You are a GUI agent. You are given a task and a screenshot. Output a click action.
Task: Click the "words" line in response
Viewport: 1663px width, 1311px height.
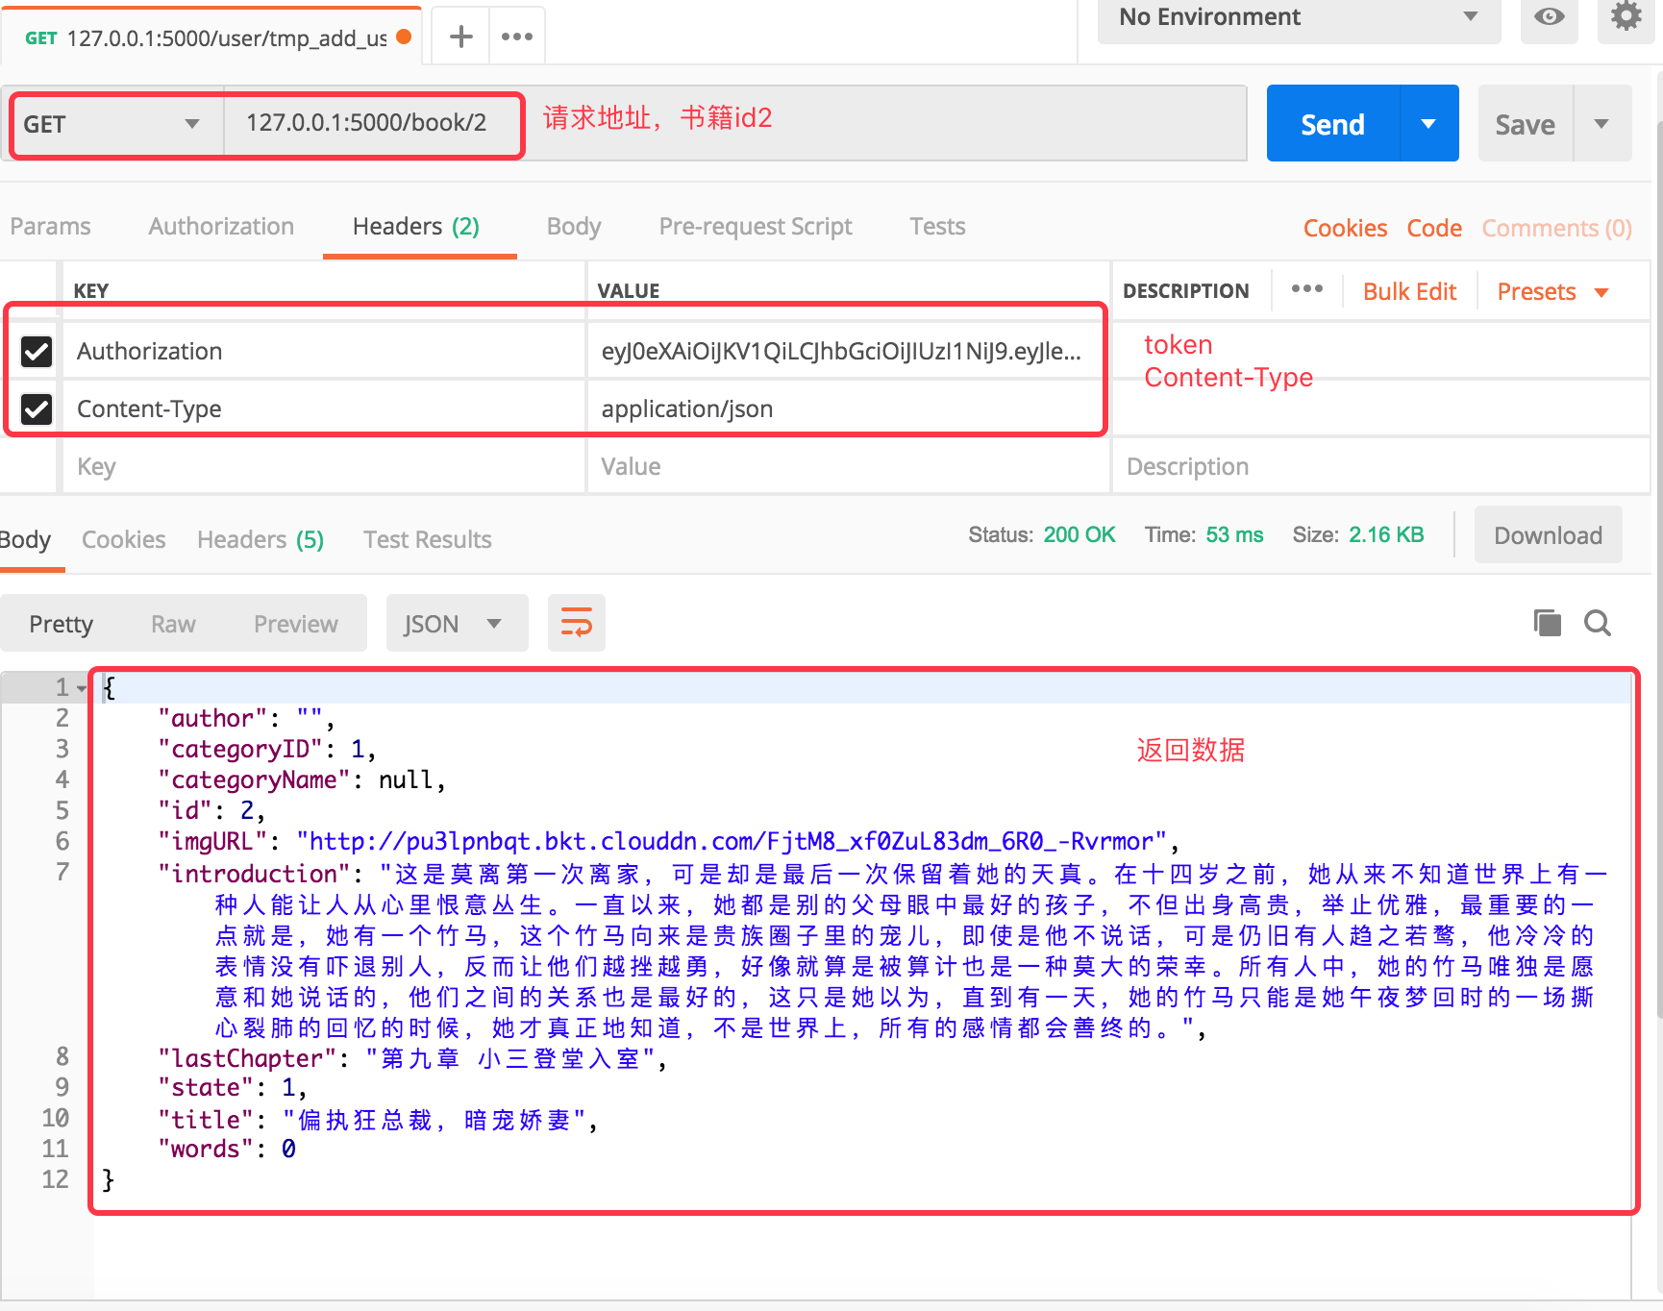click(227, 1150)
